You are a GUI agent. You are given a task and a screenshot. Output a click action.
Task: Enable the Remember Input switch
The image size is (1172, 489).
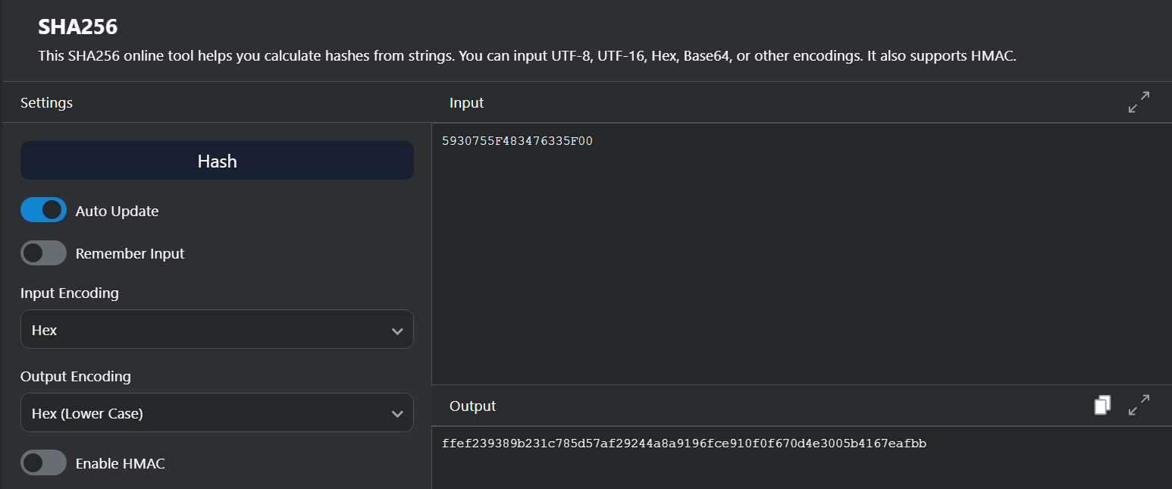[43, 252]
